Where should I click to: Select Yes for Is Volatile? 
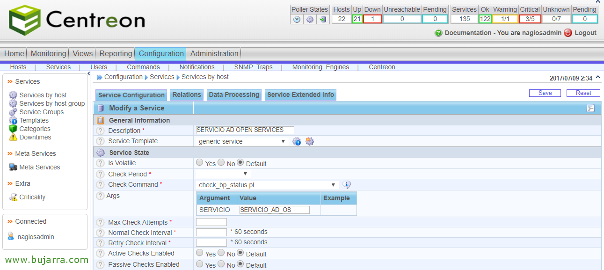200,163
